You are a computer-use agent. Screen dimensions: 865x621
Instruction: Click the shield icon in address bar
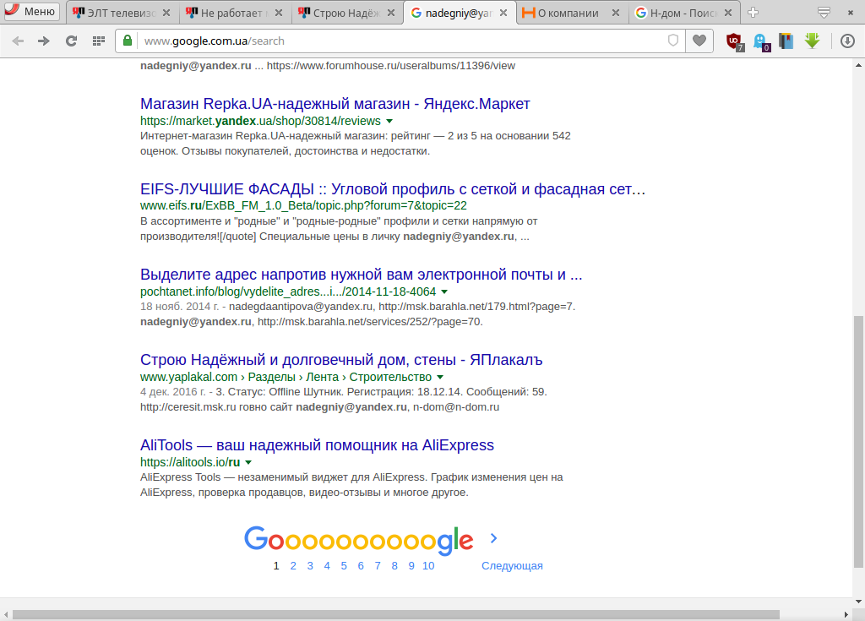[673, 41]
